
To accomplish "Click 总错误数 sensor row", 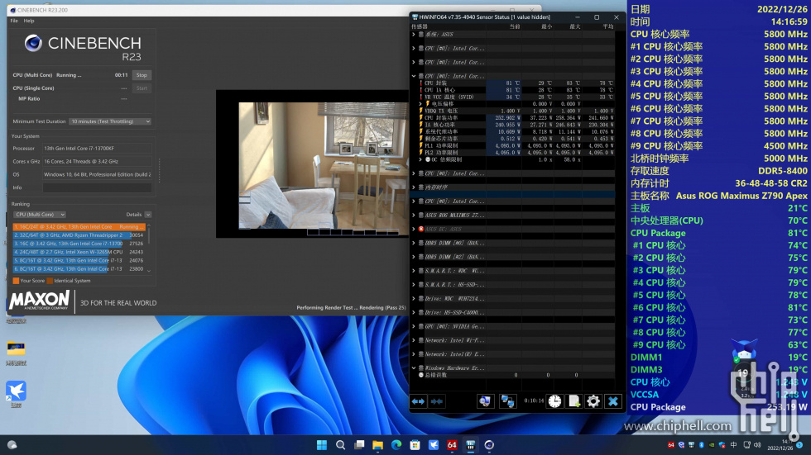I will (x=516, y=375).
